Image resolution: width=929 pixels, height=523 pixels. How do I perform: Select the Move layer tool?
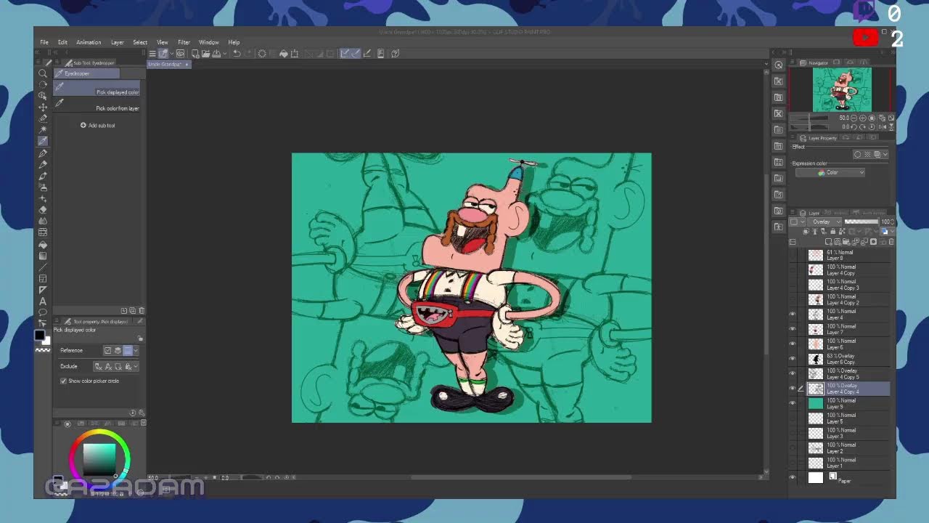click(x=43, y=107)
